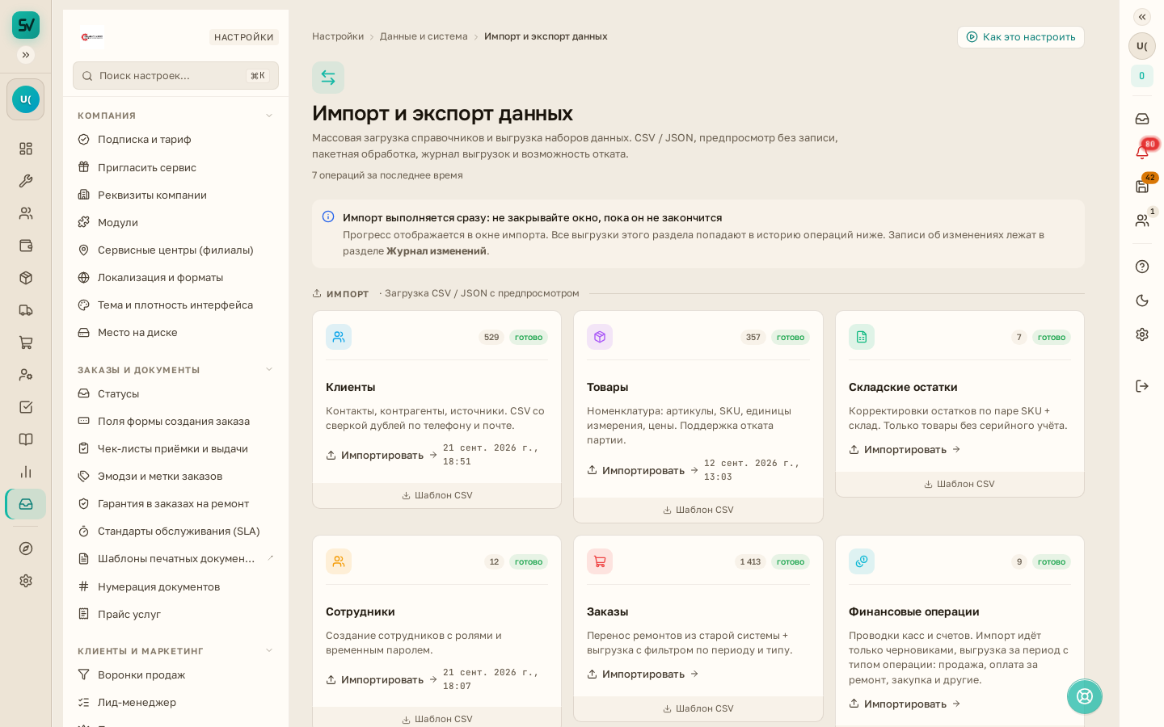Collapse the Заказы и документы section

[x=269, y=370]
